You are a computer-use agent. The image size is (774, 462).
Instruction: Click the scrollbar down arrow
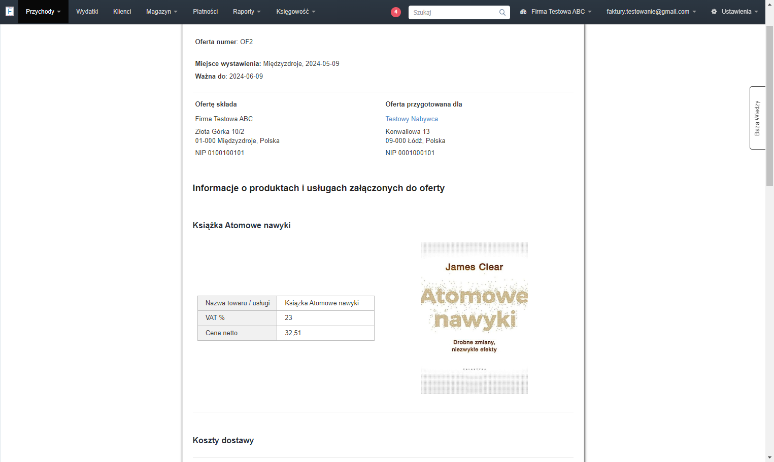pos(769,457)
